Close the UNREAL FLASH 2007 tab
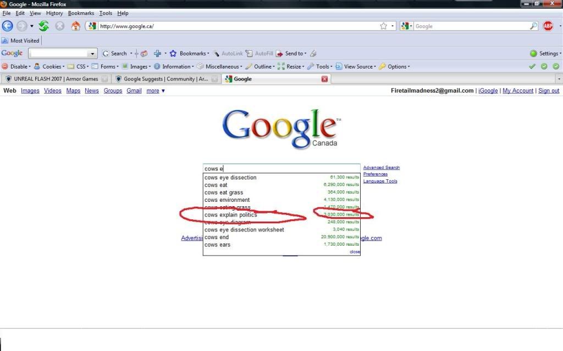 (x=105, y=79)
